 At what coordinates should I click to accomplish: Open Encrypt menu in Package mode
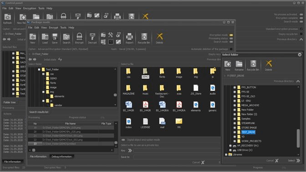pos(53,28)
